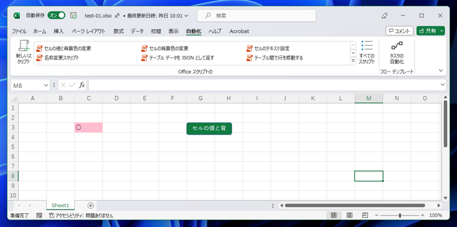Open the データ tab

pos(137,31)
